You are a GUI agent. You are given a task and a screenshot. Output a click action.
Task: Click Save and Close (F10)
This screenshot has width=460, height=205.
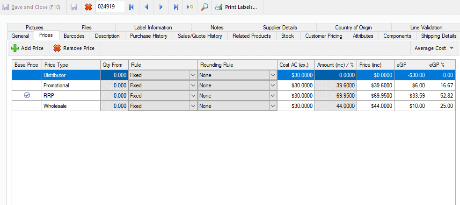(x=31, y=7)
